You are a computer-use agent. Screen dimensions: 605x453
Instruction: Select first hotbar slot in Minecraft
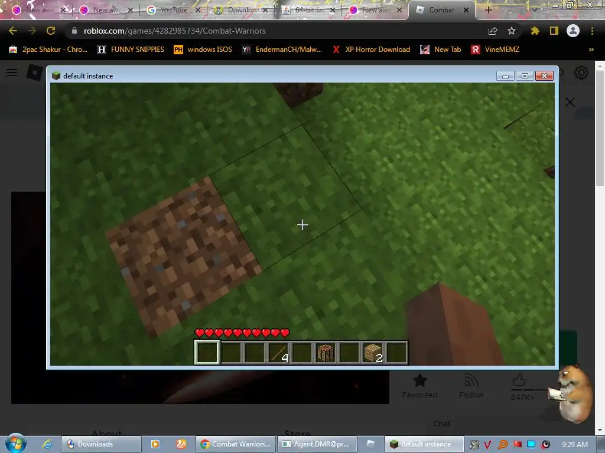[207, 352]
